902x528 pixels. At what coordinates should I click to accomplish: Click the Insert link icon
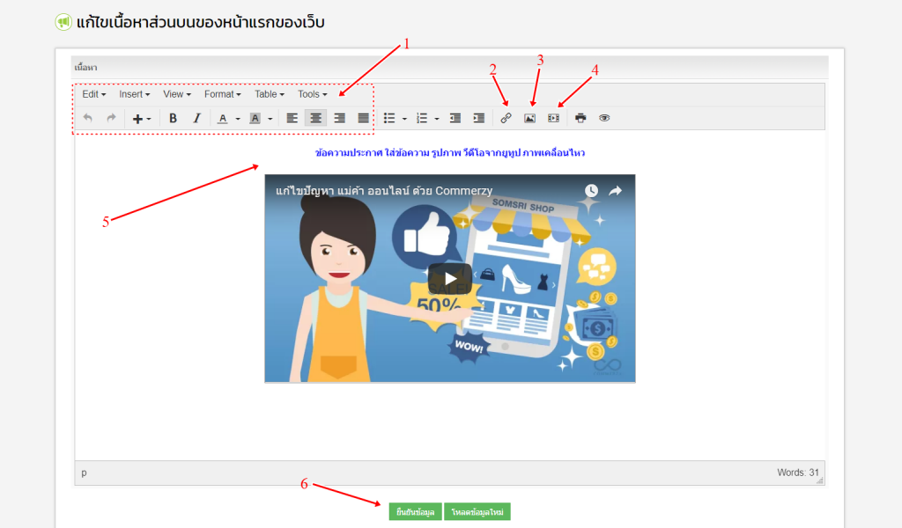(506, 118)
